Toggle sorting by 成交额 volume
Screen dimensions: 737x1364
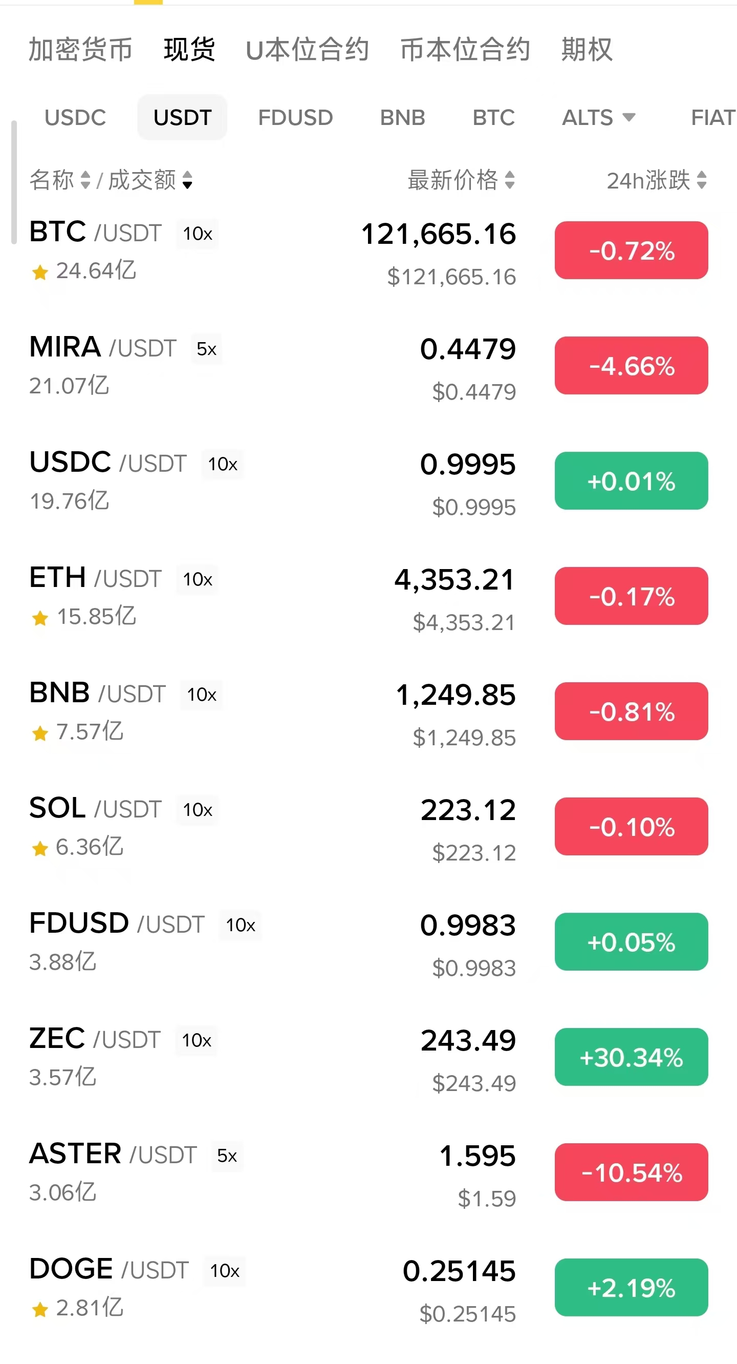(x=187, y=180)
